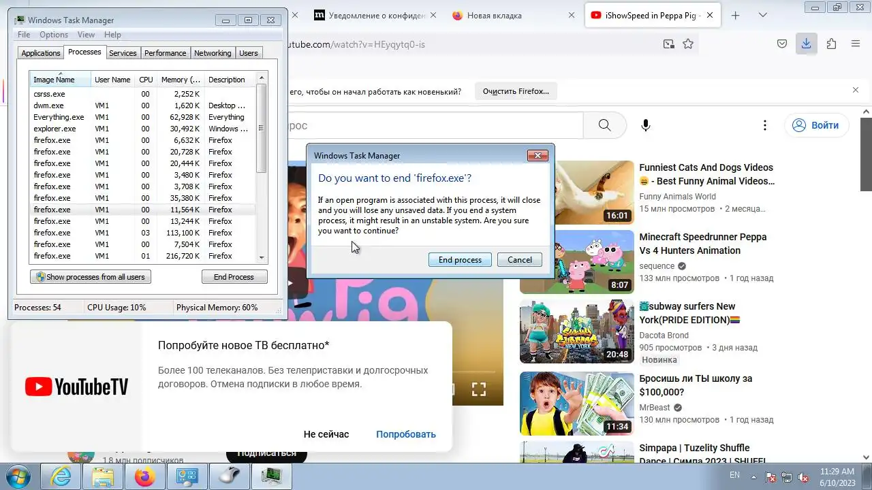Switch to the Users tab
The height and width of the screenshot is (490, 872).
(249, 53)
